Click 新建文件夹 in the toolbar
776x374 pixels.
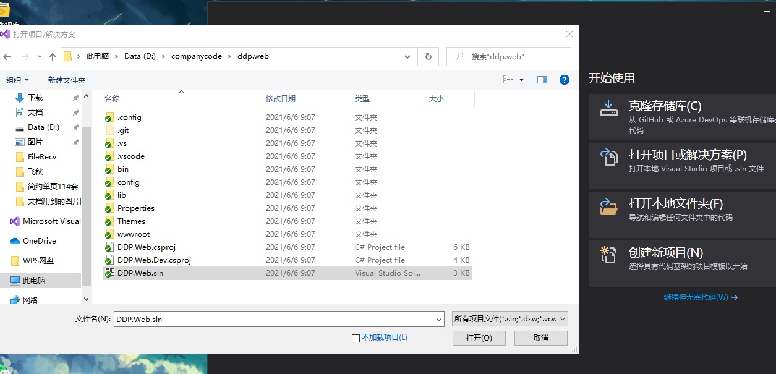point(67,80)
